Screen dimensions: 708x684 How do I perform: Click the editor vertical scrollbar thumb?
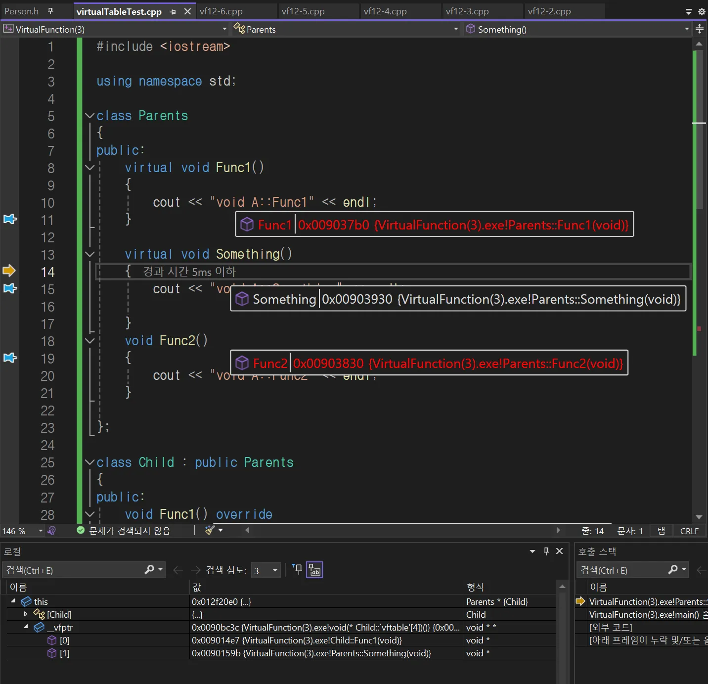699,129
